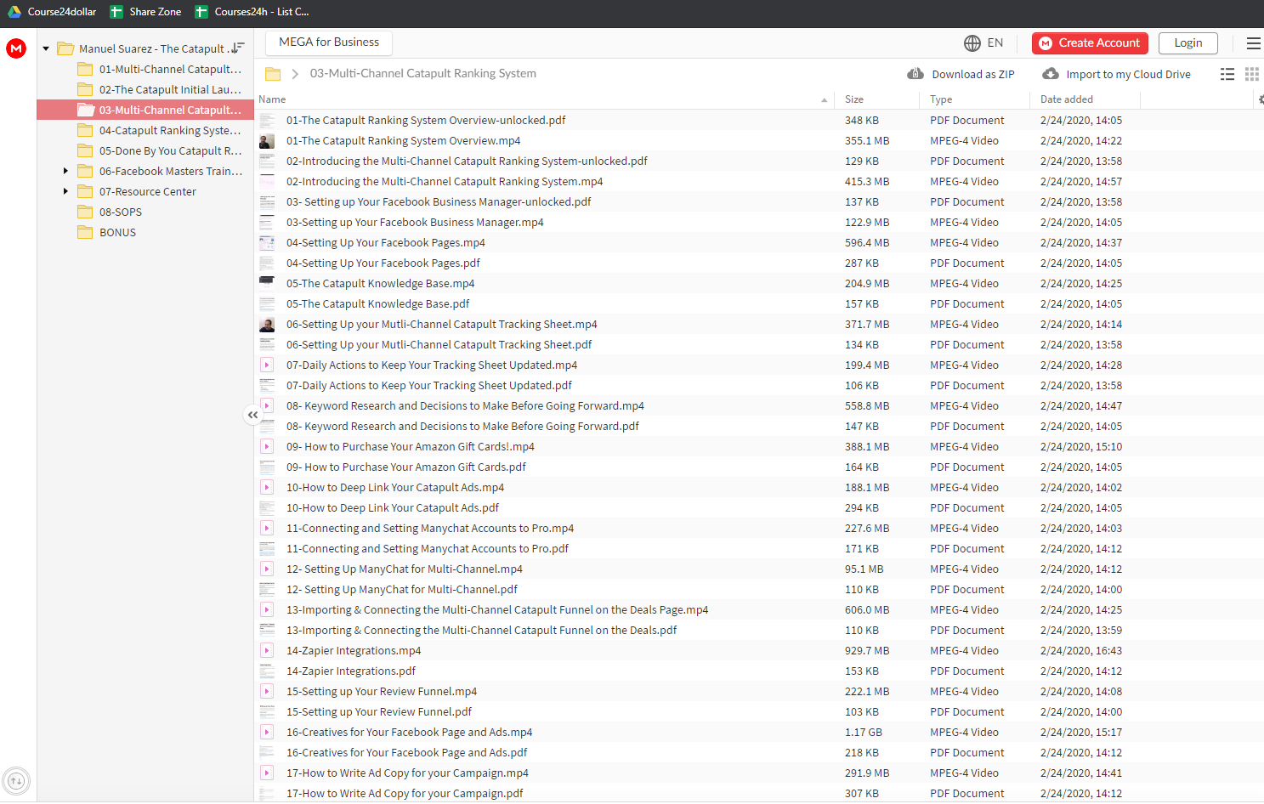Viewport: 1264px width, 804px height.
Task: Select the highlighted 03-Multi-Channel Catapult tree folder
Action: coord(145,110)
